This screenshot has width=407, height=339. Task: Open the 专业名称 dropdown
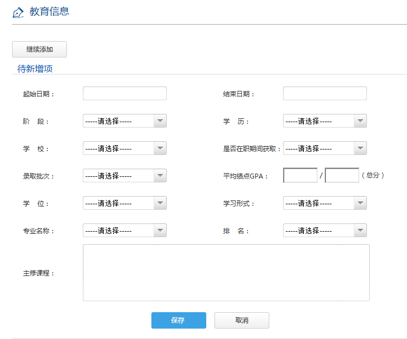[125, 231]
